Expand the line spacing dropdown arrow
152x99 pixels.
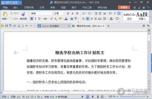pyautogui.click(x=107, y=19)
